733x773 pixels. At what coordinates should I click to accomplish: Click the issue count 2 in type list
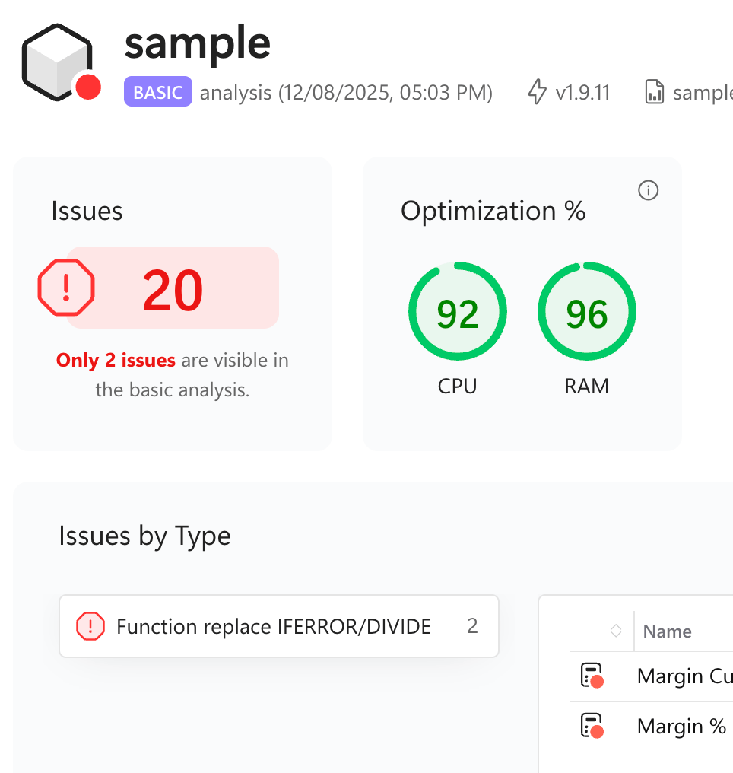pos(472,626)
